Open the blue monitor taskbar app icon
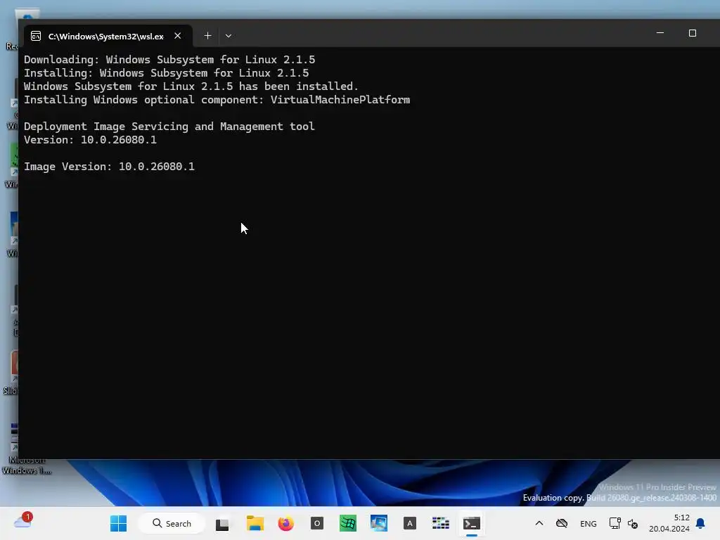 click(379, 523)
